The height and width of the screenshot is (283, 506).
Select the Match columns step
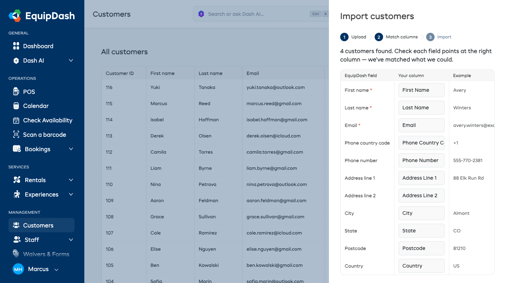(396, 37)
